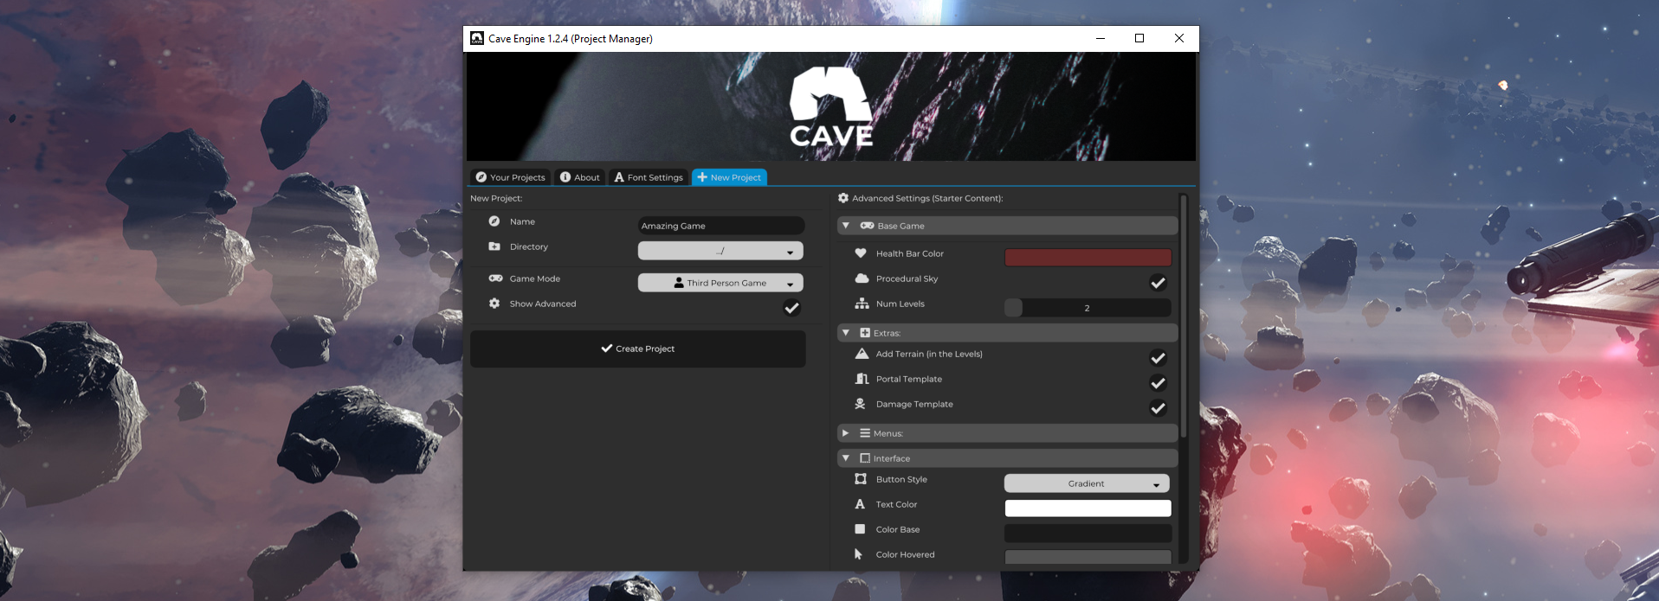Minimize the Cave Engine window
The height and width of the screenshot is (601, 1659).
[1101, 38]
